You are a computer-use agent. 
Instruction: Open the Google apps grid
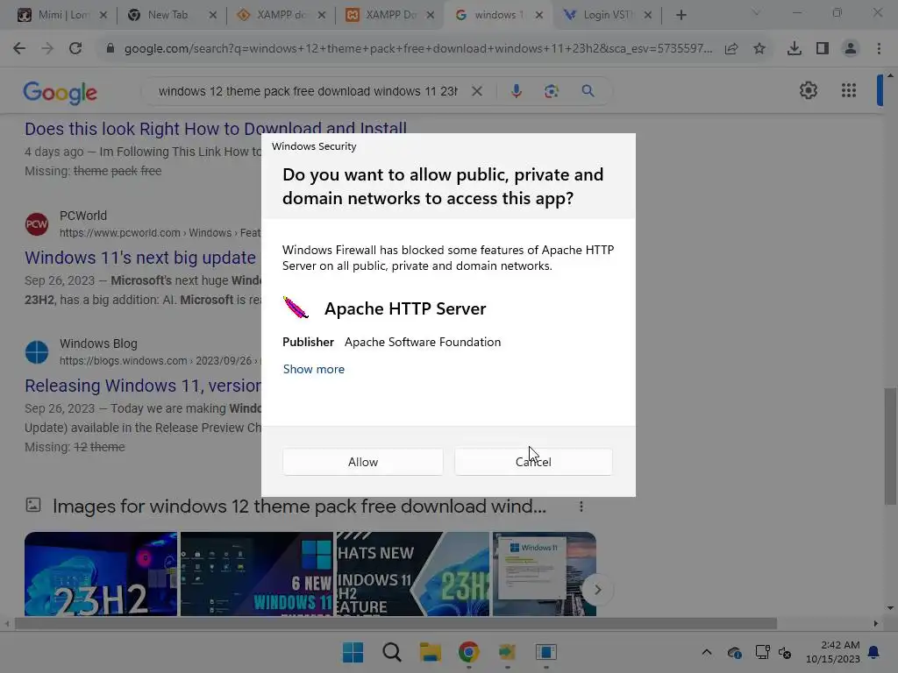(x=849, y=90)
